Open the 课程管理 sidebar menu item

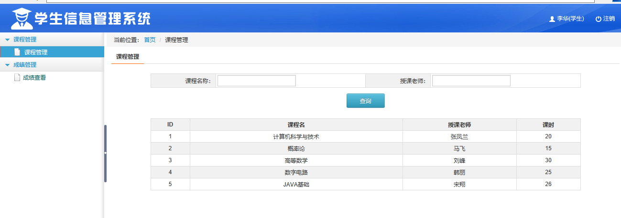coord(52,52)
